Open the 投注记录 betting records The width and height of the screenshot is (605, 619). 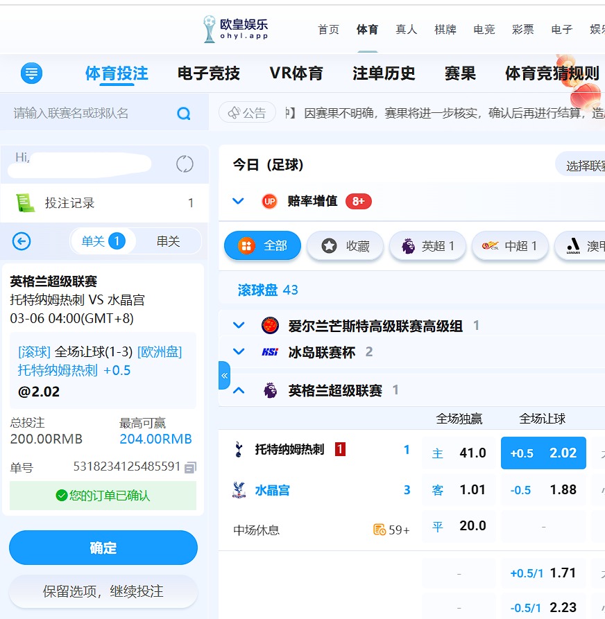click(x=69, y=203)
